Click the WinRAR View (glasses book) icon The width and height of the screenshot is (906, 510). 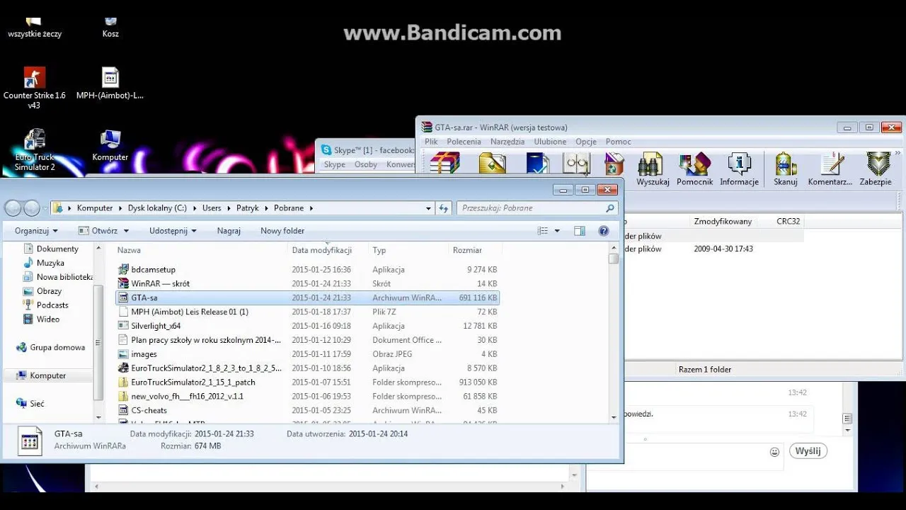576,163
